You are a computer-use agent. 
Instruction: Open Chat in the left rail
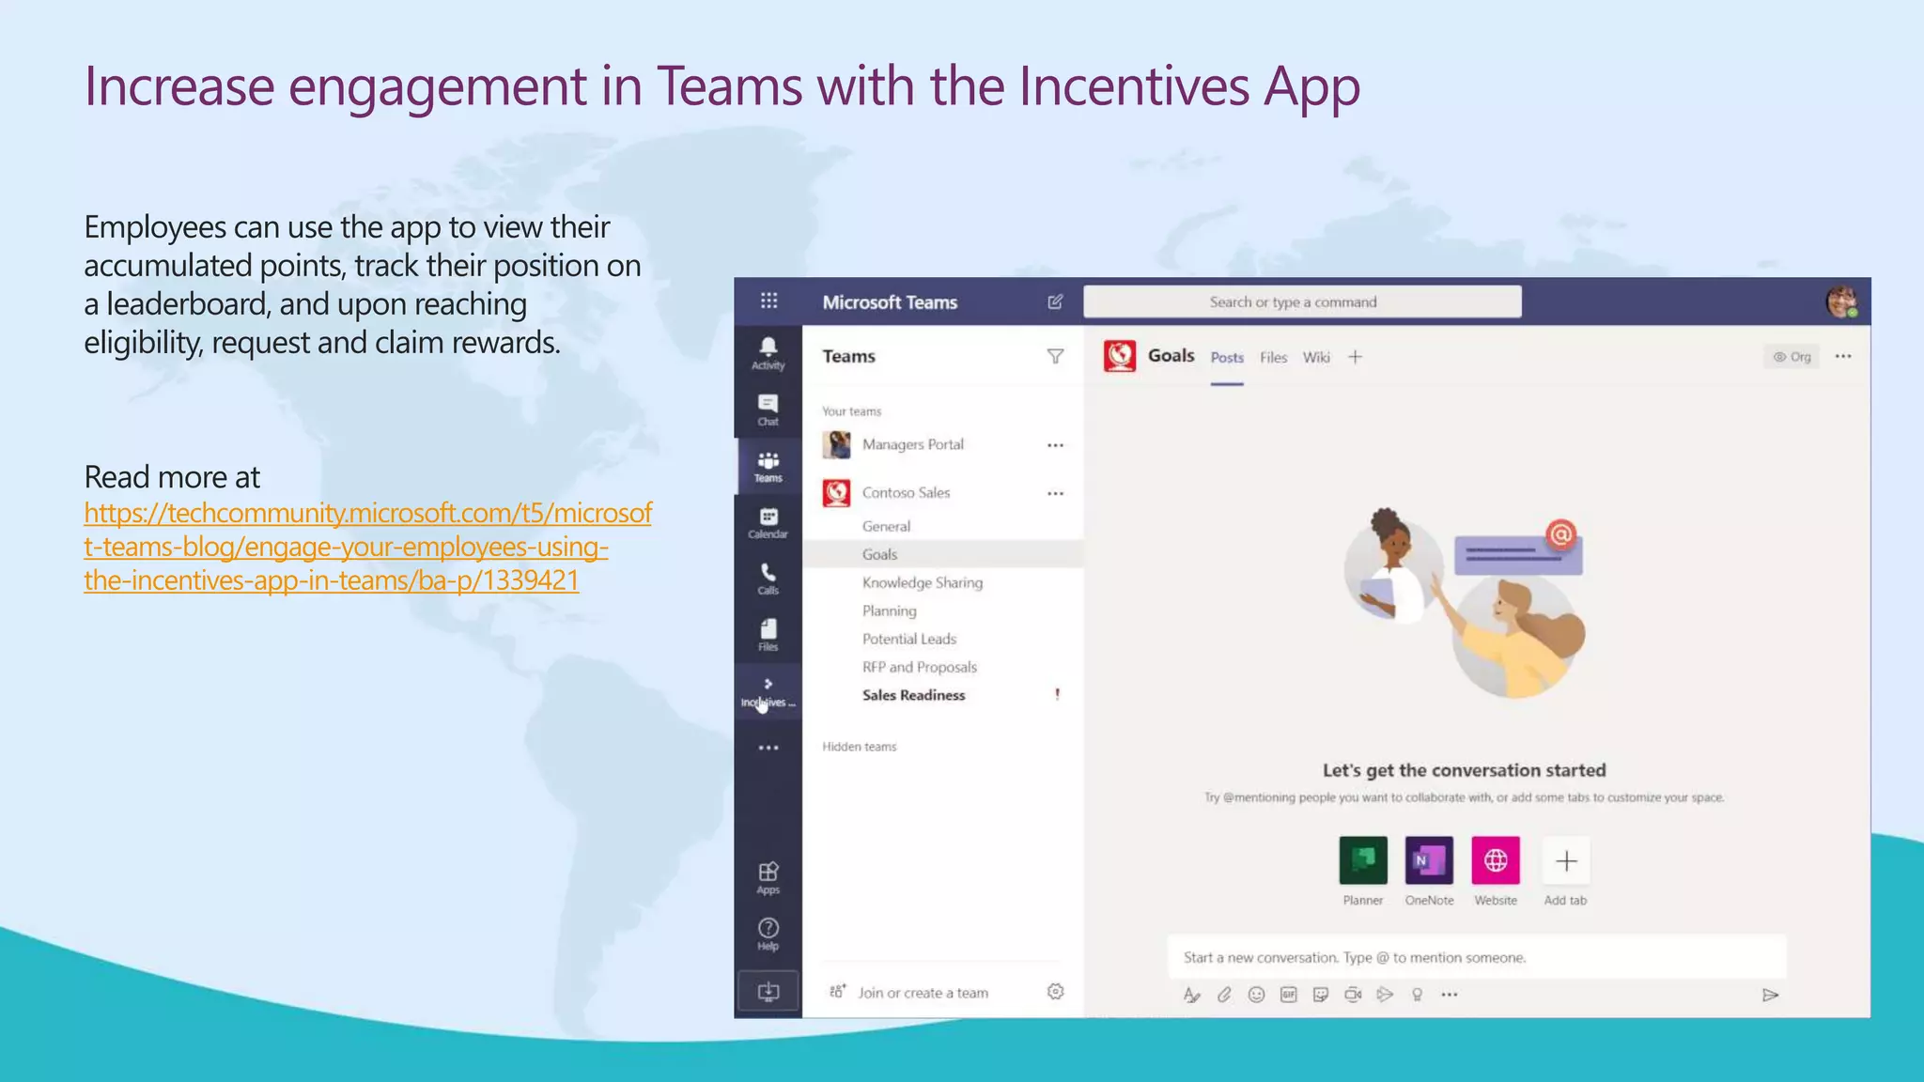[x=768, y=410]
